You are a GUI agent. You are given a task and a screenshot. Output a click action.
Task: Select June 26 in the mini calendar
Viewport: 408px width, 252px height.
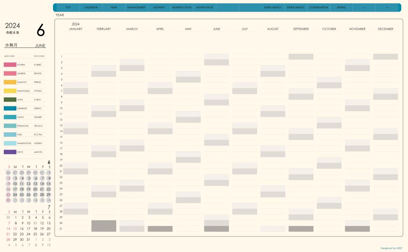(28, 194)
